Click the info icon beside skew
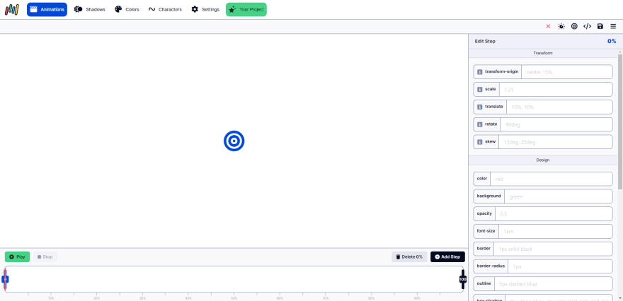The width and height of the screenshot is (623, 301). (x=479, y=141)
